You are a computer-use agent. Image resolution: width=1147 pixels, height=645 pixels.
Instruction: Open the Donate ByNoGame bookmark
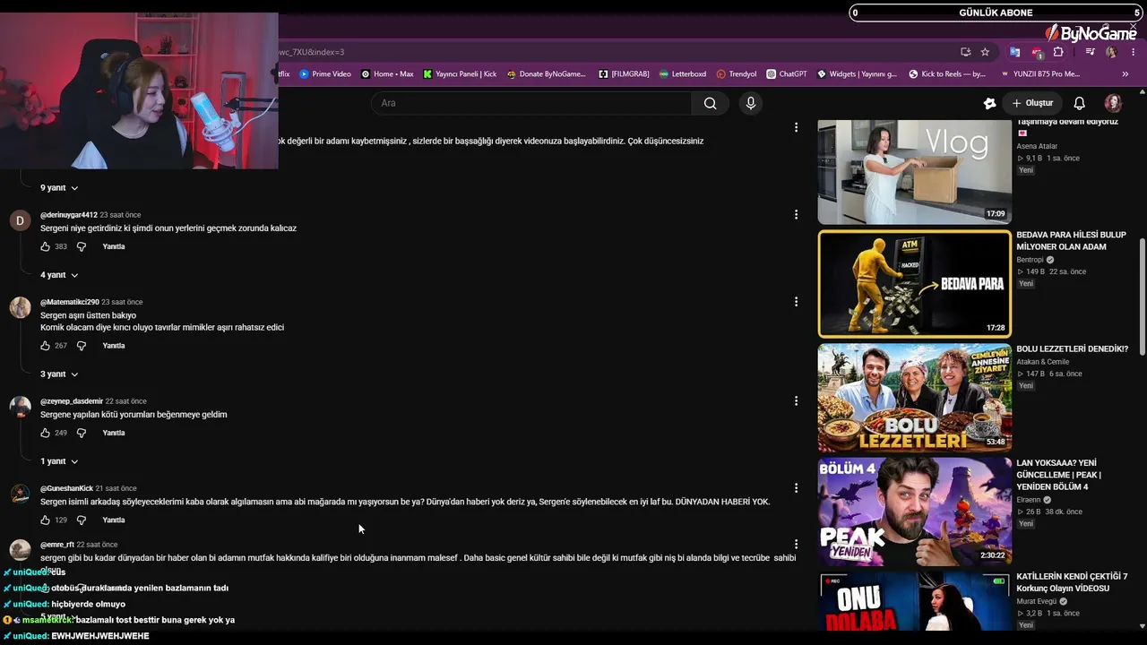[x=546, y=74]
